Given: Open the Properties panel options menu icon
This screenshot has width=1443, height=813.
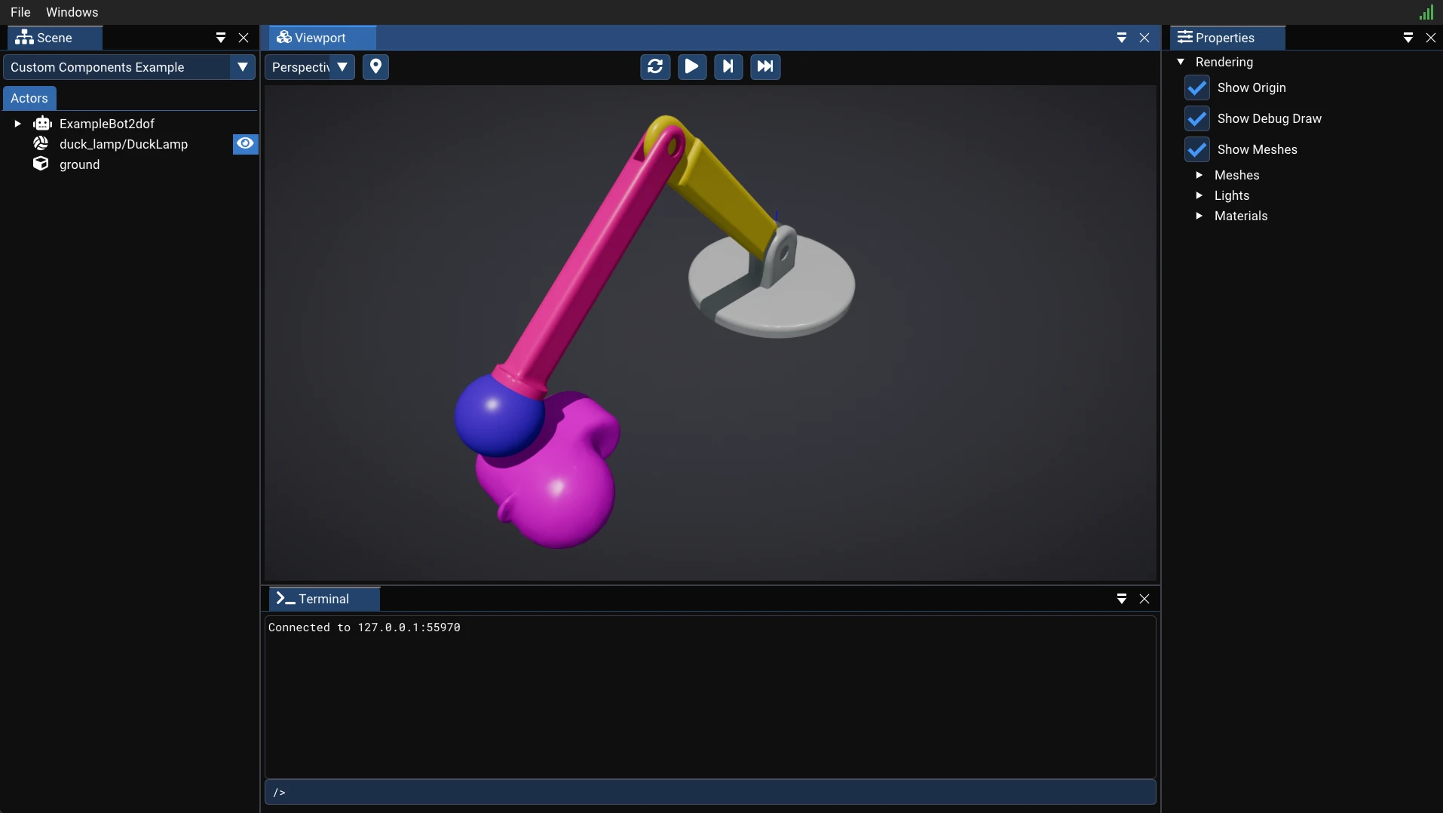Looking at the screenshot, I should click(x=1408, y=38).
